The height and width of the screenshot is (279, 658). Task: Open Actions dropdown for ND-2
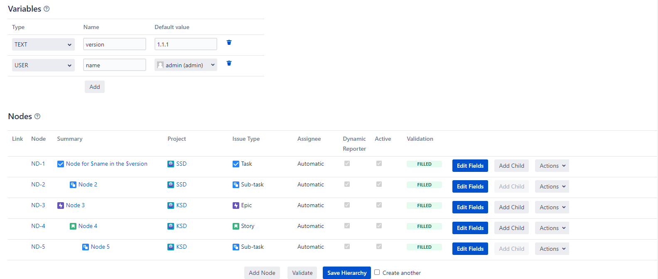pyautogui.click(x=552, y=186)
